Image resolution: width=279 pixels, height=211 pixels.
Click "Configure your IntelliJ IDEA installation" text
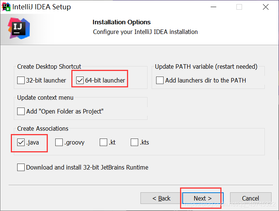[x=145, y=32]
